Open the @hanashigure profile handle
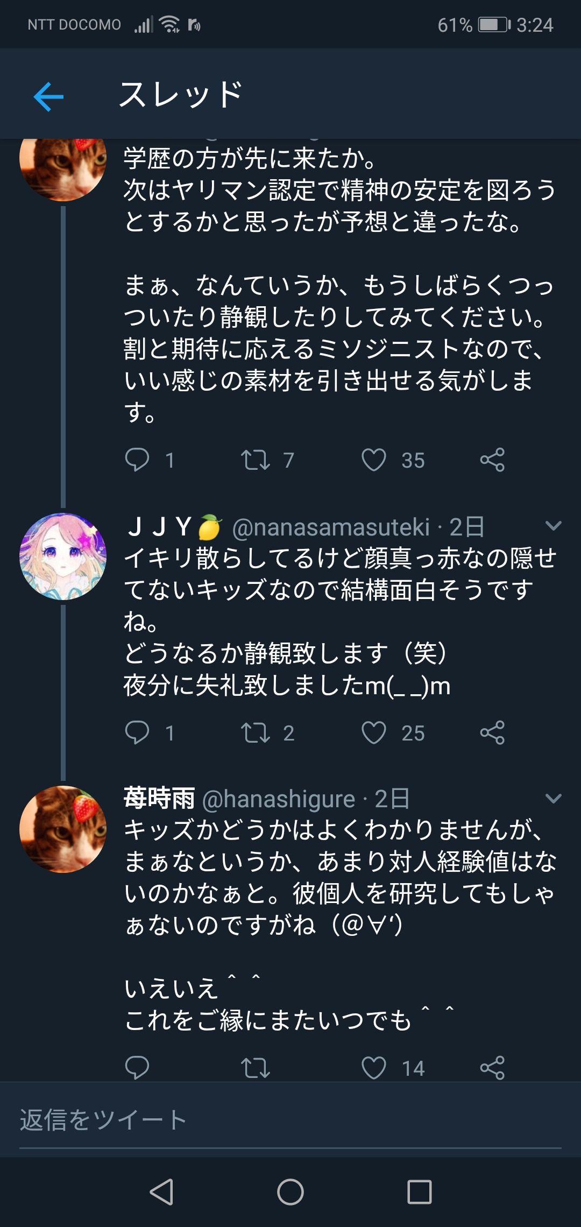Viewport: 581px width, 1227px height. [279, 799]
